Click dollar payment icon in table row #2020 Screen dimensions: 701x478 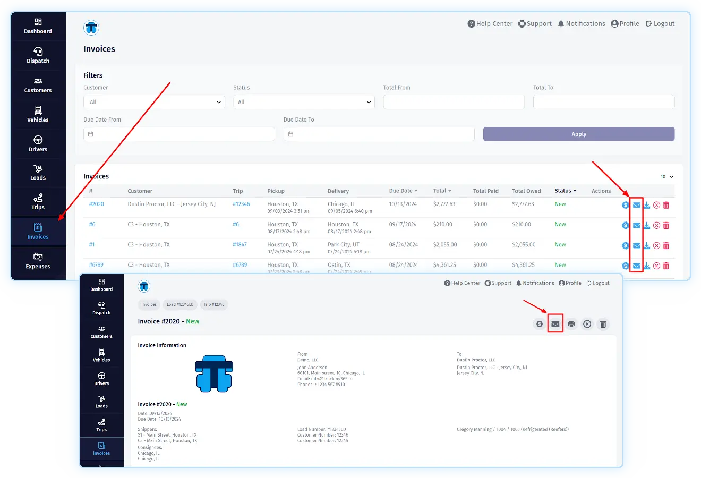[x=626, y=205]
